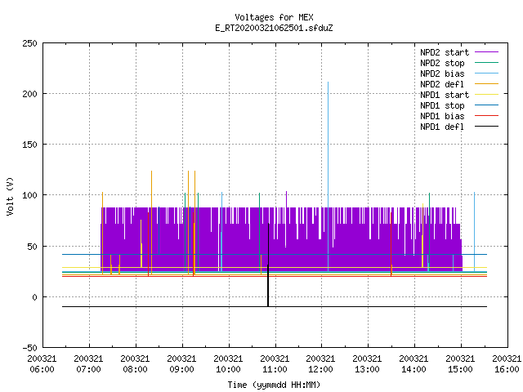Click the y-axis tick value -50
This screenshot has height=392, width=523.
click(x=29, y=348)
